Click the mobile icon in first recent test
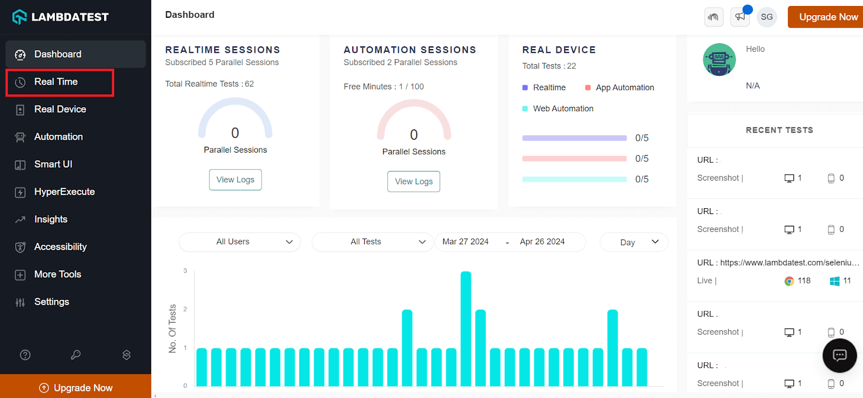 pos(831,179)
